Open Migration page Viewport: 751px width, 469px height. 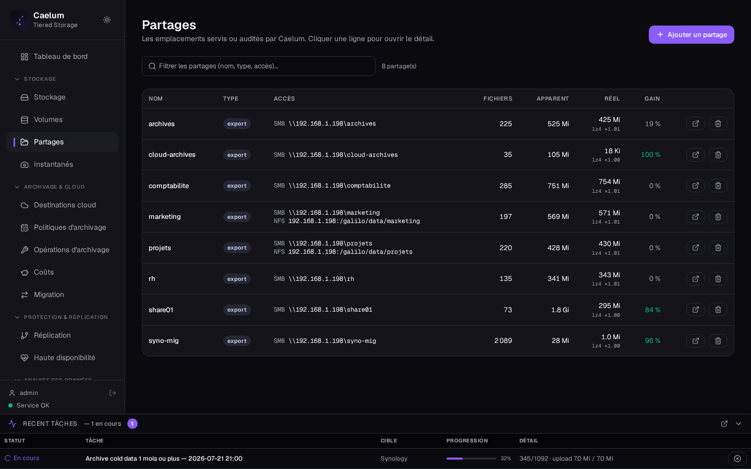coord(62,294)
